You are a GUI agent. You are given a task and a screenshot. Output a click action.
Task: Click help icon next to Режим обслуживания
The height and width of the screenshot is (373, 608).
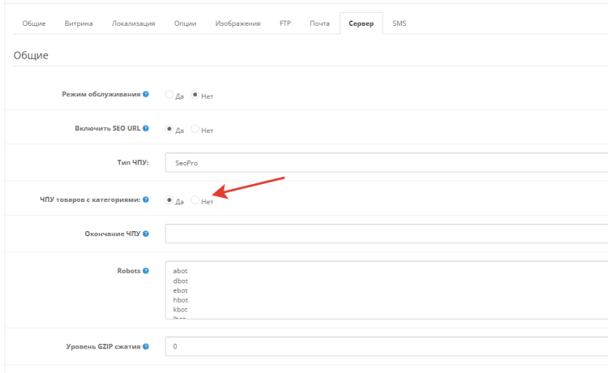point(146,94)
